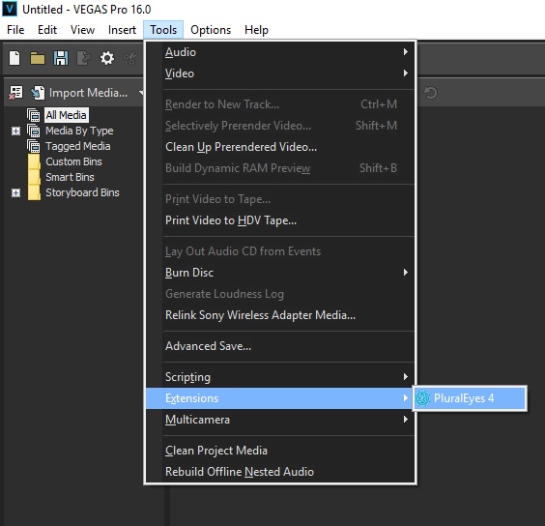Open the Audio submenu arrow
The height and width of the screenshot is (526, 545).
tap(405, 52)
